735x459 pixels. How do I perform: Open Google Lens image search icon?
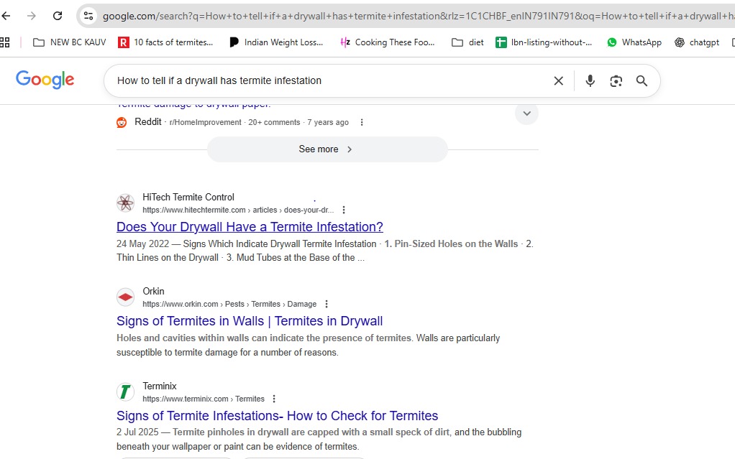click(x=616, y=81)
